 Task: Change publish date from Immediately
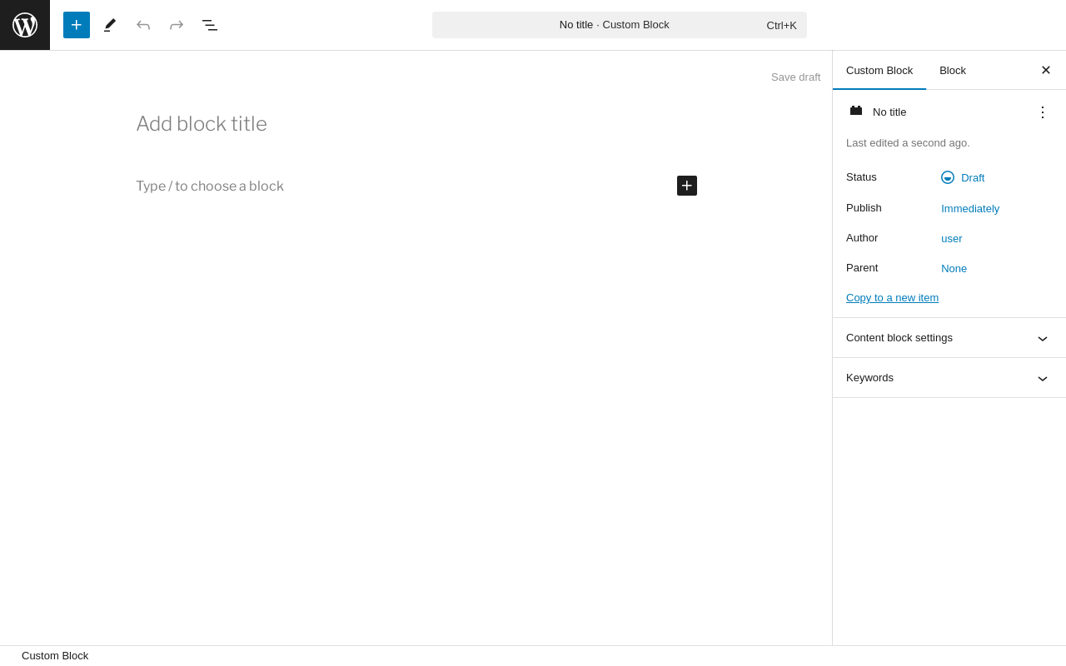point(970,208)
